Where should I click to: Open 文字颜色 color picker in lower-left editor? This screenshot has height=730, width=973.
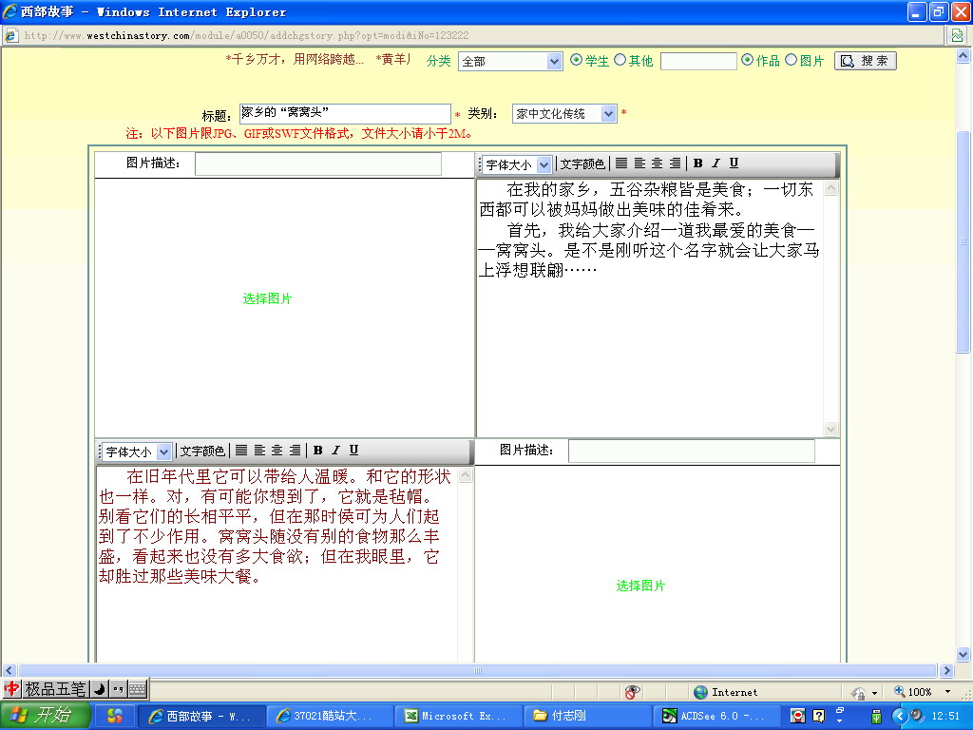click(202, 451)
